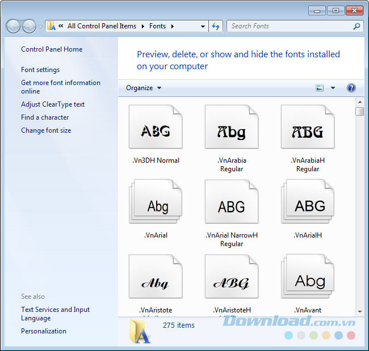Click the magnifier search icon

(357, 26)
